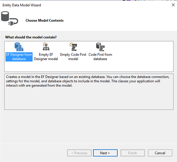Close the wizard with the X button
The width and height of the screenshot is (177, 162).
click(x=173, y=5)
